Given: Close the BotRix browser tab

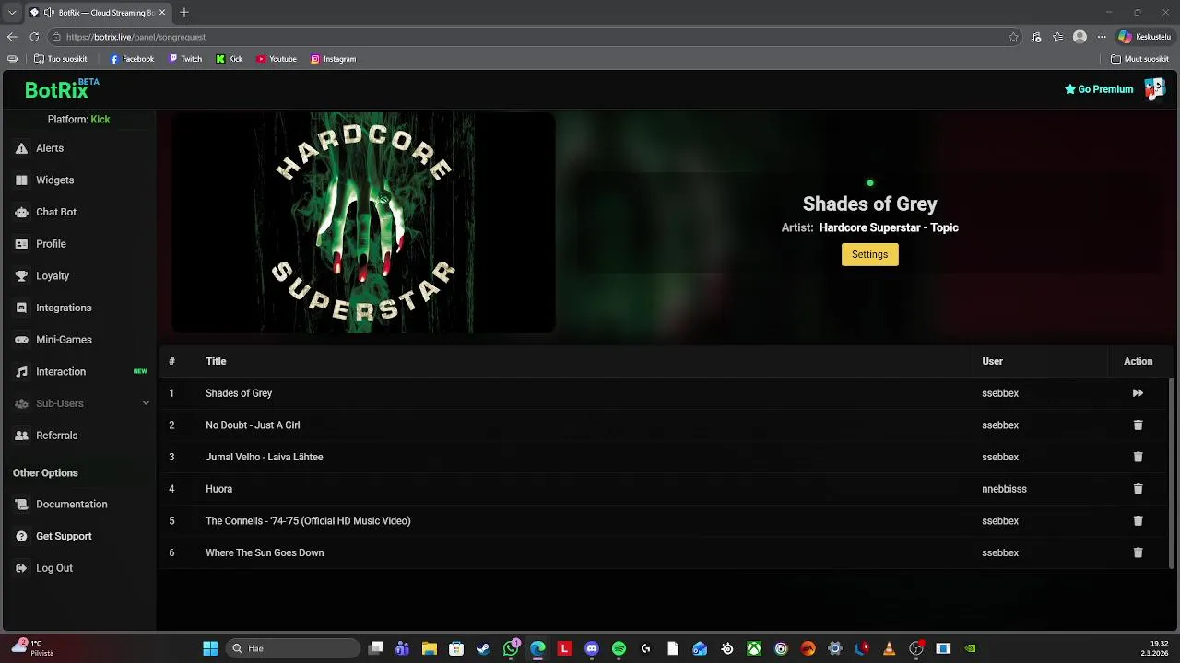Looking at the screenshot, I should [163, 13].
